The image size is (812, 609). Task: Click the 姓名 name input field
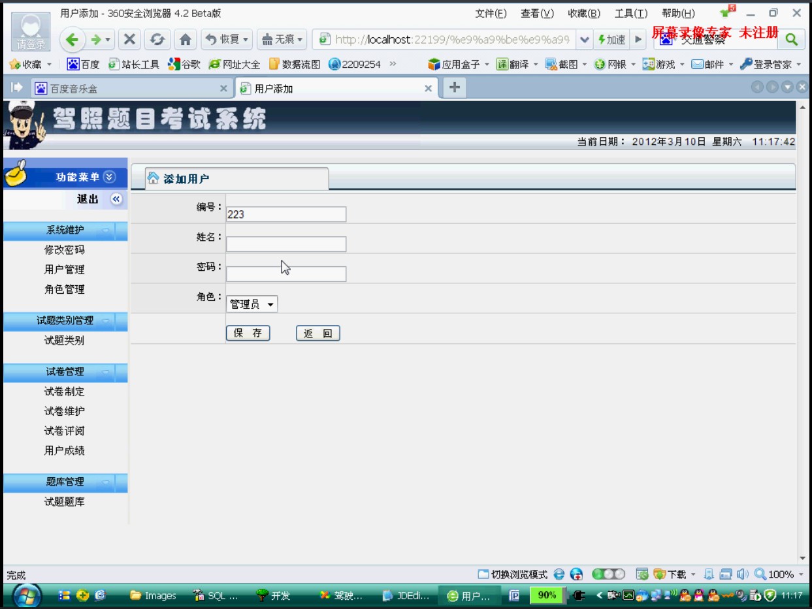tap(286, 244)
